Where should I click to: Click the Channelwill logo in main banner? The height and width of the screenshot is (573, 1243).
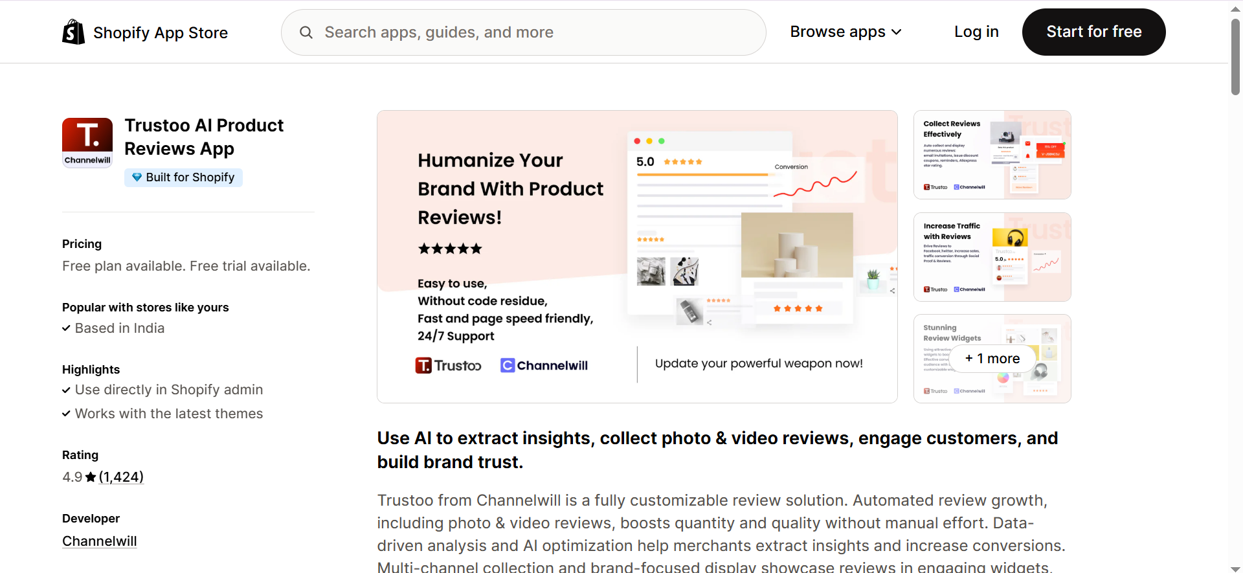[544, 366]
